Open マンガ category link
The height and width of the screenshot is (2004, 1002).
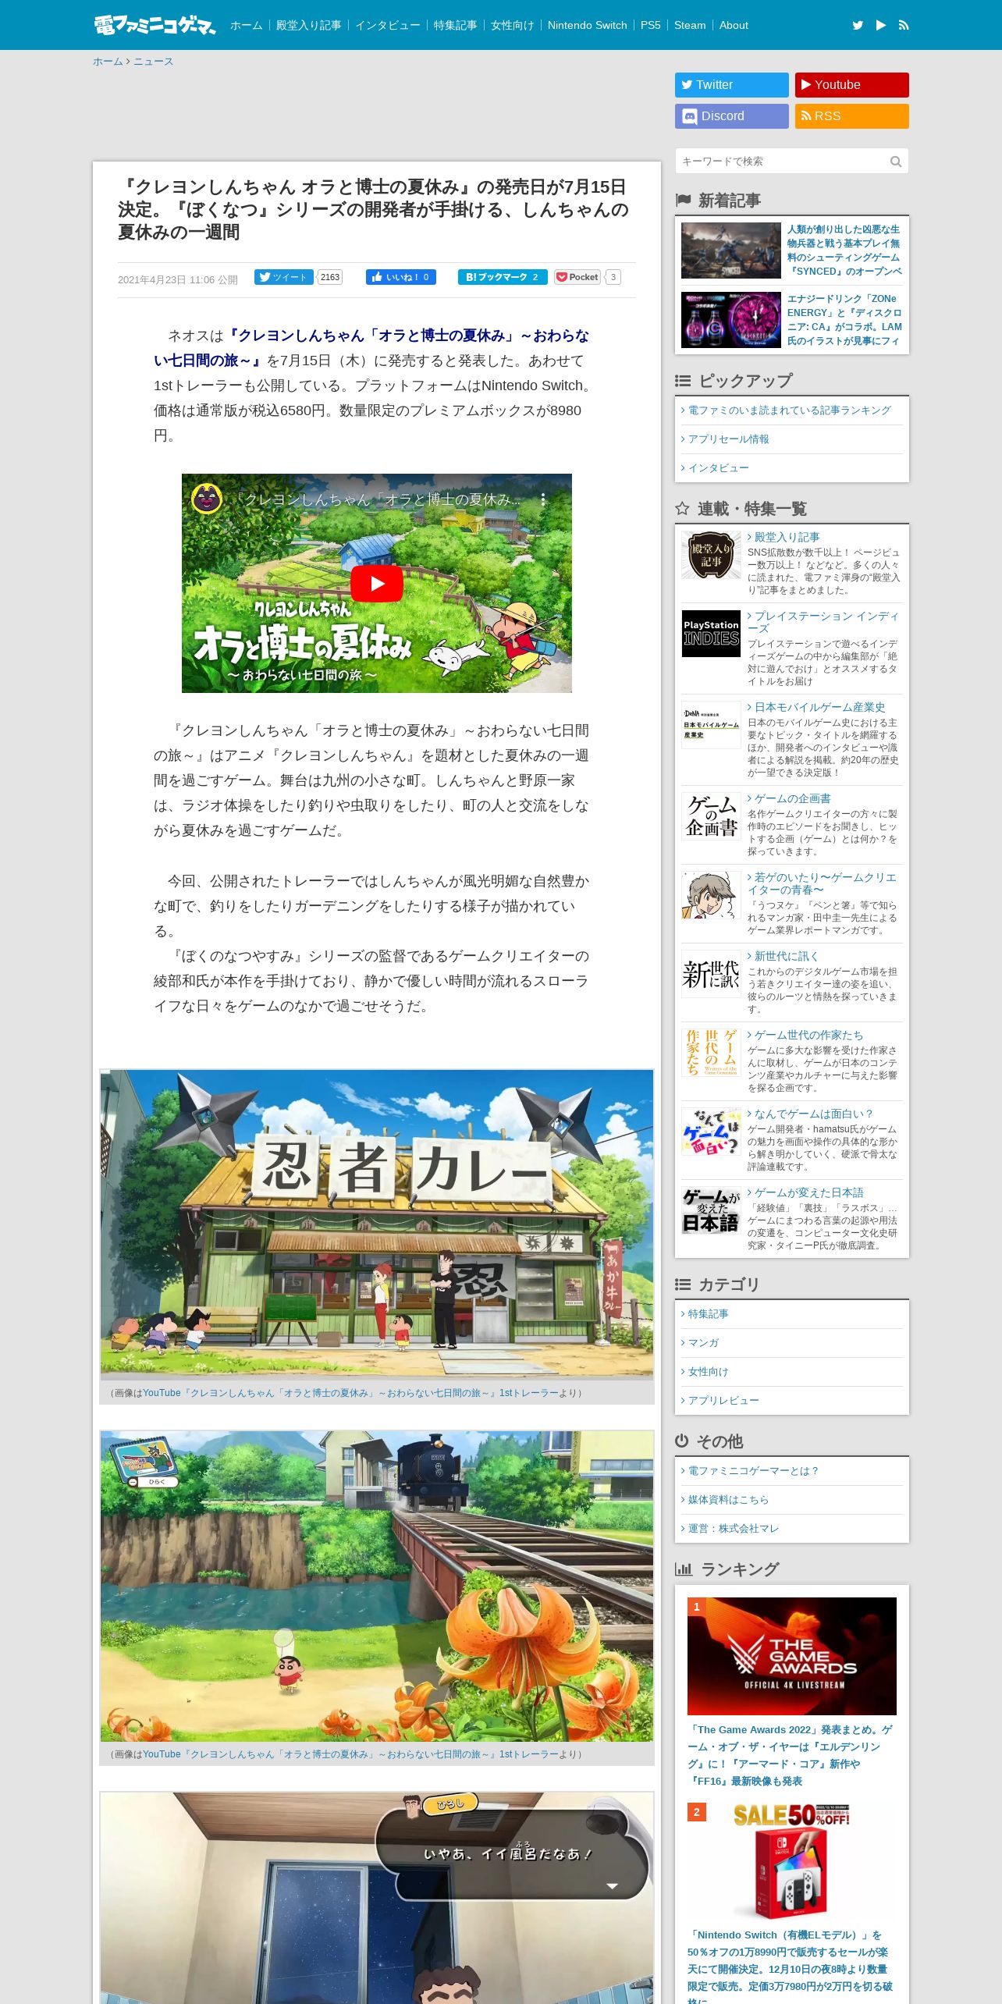[x=703, y=1343]
